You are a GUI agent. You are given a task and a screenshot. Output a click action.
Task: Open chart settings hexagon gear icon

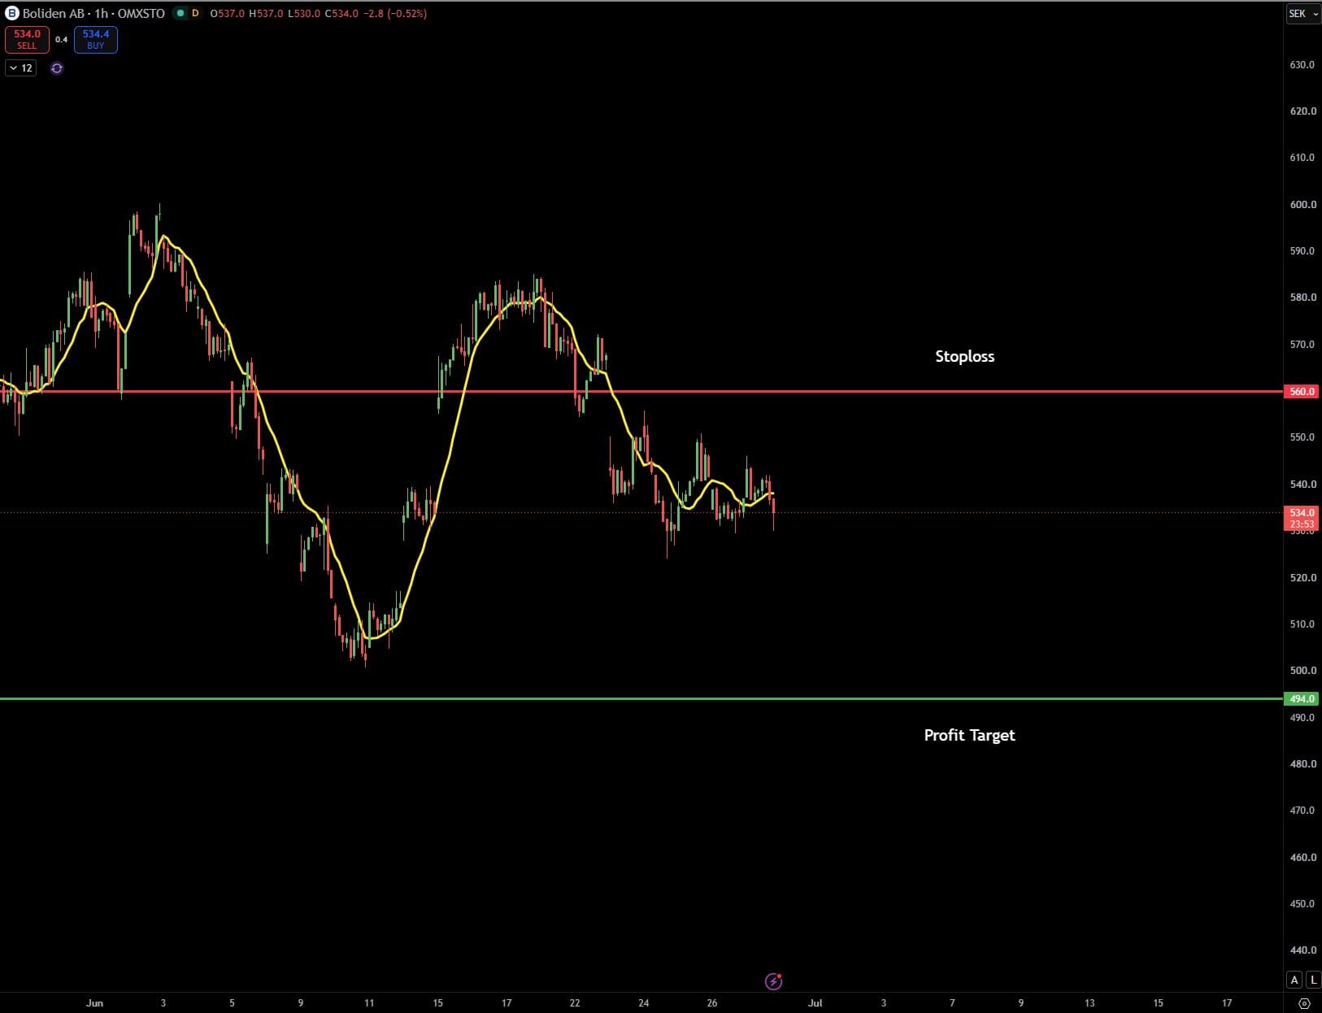point(1305,1003)
